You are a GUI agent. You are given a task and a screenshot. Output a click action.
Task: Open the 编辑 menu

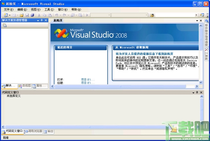(x=22, y=9)
